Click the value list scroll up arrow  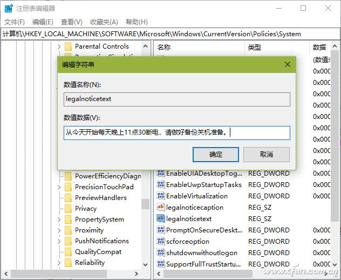(x=335, y=46)
